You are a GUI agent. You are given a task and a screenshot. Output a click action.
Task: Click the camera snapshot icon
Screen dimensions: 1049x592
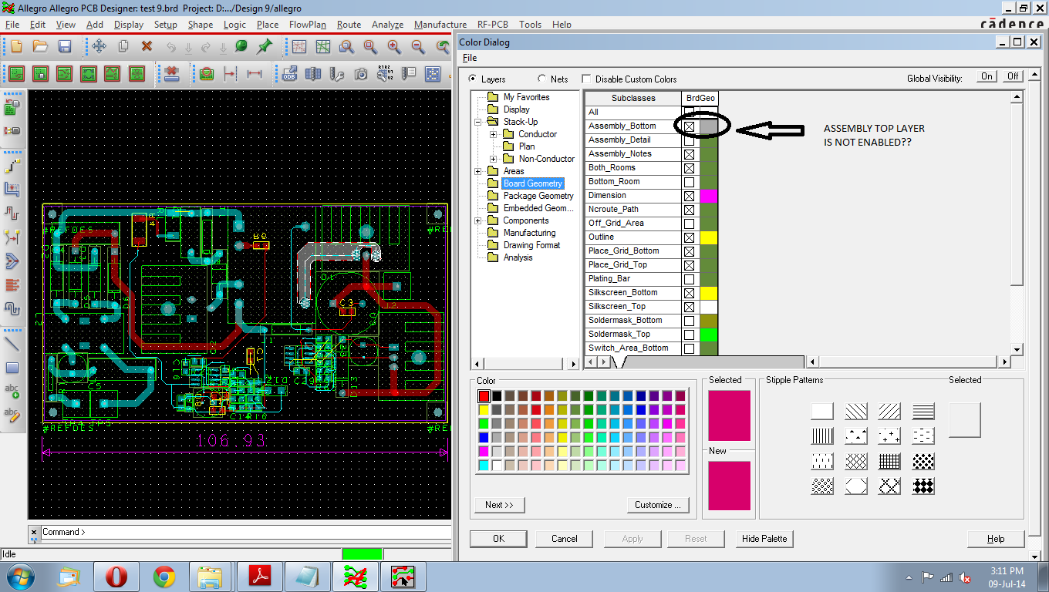[361, 74]
